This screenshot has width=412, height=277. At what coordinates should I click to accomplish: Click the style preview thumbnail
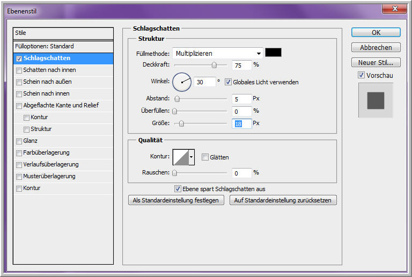pos(376,100)
